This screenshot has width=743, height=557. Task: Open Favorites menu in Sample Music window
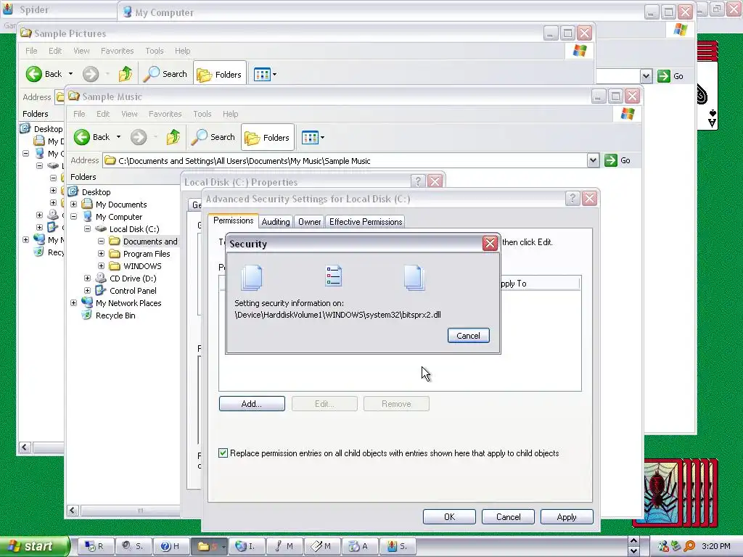coord(165,114)
